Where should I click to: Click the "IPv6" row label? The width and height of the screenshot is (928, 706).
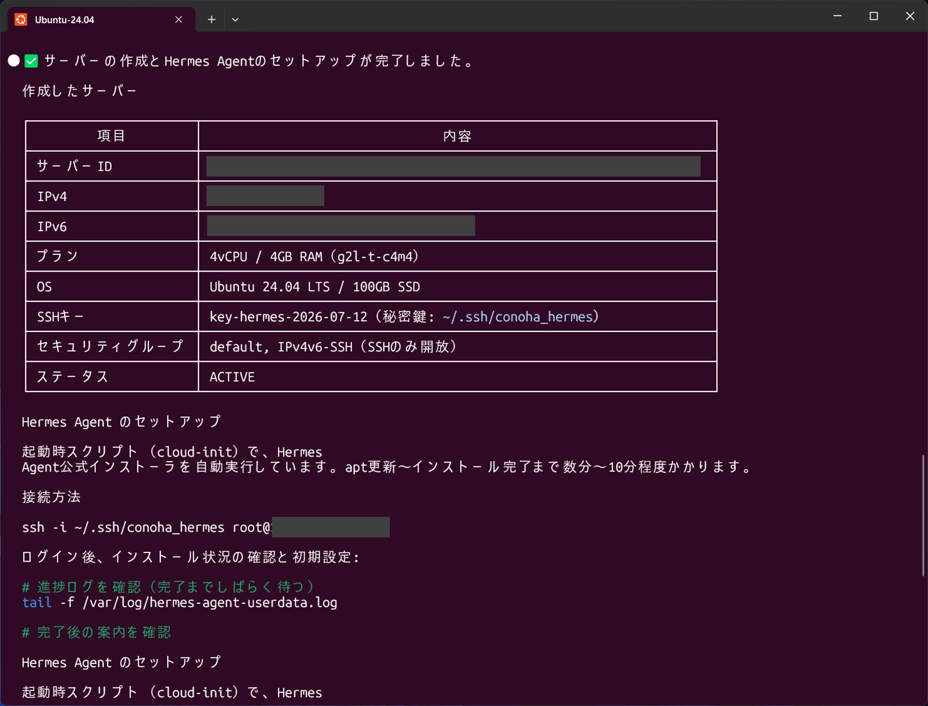(52, 226)
